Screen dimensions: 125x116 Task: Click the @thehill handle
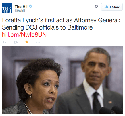pyautogui.click(x=20, y=11)
